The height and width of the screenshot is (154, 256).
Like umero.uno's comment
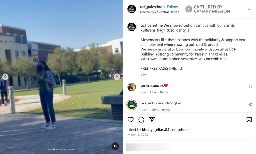251,87
